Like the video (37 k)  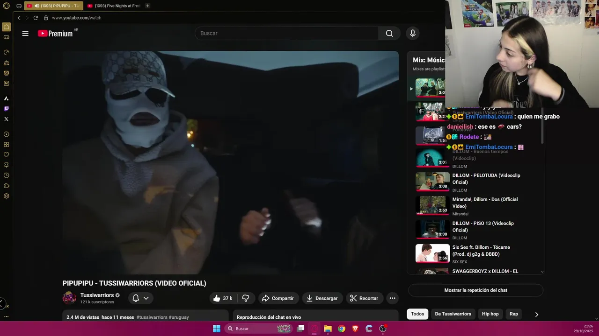pyautogui.click(x=223, y=298)
